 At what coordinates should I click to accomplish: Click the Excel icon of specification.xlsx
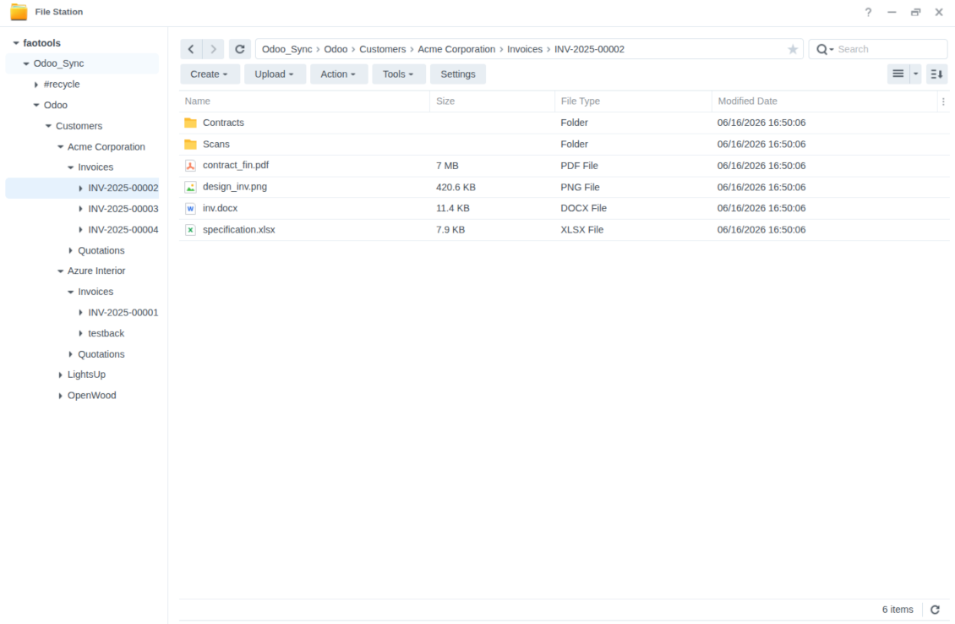coord(191,230)
